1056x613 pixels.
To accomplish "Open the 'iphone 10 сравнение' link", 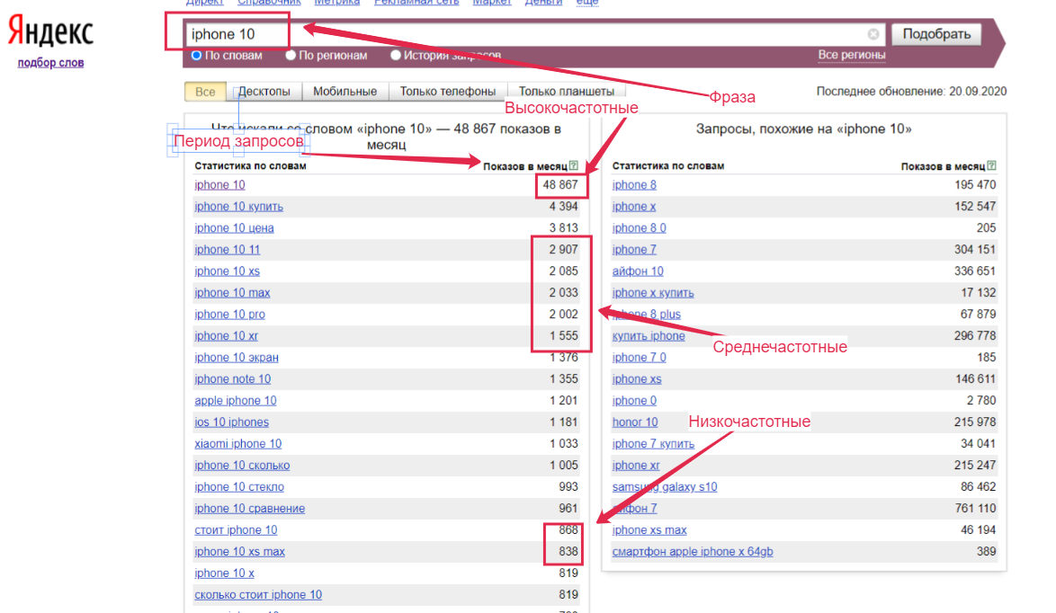I will 249,508.
